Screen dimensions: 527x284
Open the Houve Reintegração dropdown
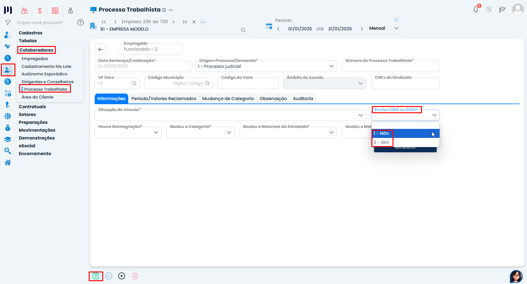pyautogui.click(x=156, y=132)
